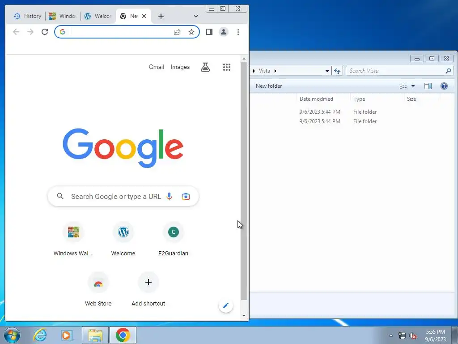The width and height of the screenshot is (458, 344).
Task: Open the Web Store shortcut tile
Action: (98, 289)
